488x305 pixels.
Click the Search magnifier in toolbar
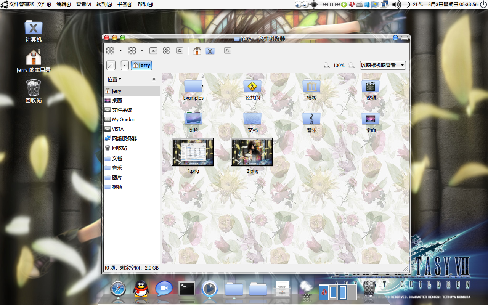(x=228, y=50)
